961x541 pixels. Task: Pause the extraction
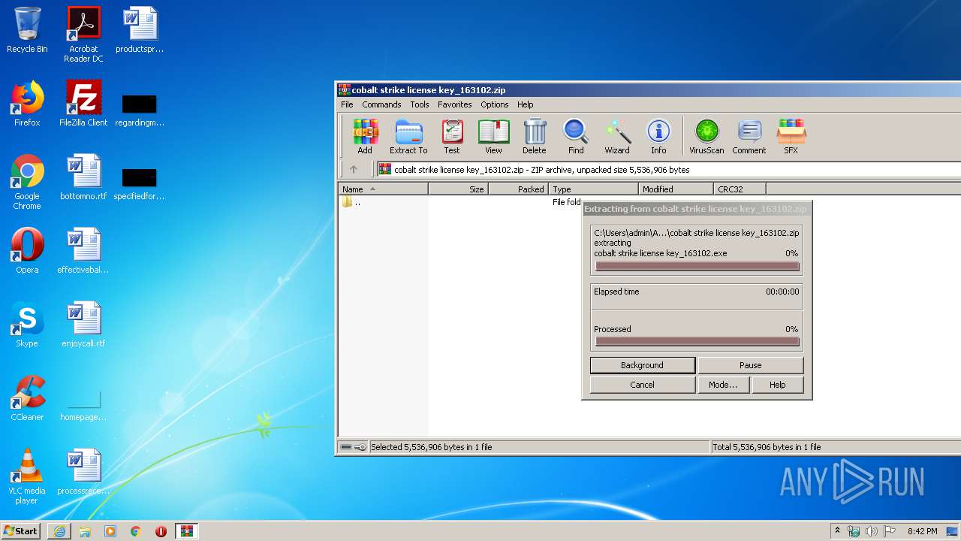[751, 365]
